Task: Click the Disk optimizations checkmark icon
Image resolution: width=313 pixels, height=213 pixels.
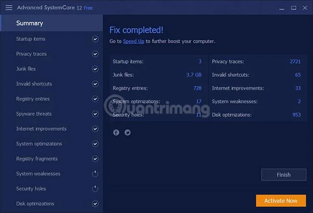Action: pyautogui.click(x=95, y=204)
